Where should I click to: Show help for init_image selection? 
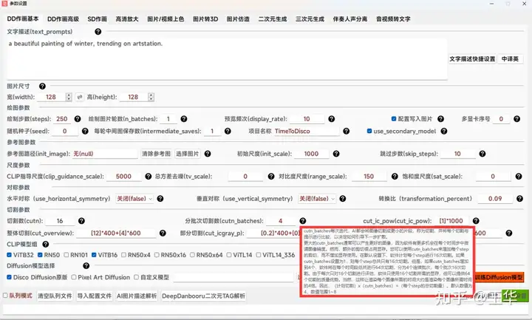pos(208,154)
